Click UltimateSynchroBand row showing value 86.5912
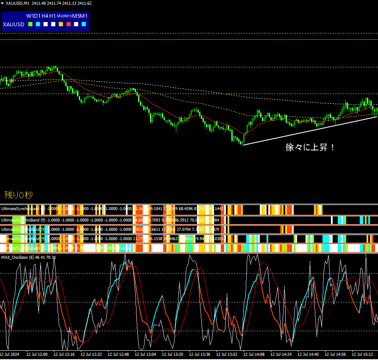 coord(189,220)
